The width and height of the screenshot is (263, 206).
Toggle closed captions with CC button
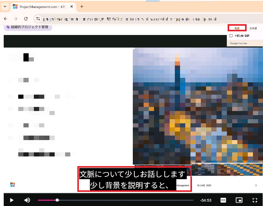(x=224, y=200)
